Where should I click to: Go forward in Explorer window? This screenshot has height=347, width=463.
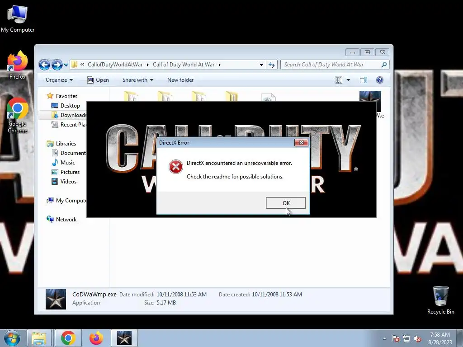(x=57, y=65)
